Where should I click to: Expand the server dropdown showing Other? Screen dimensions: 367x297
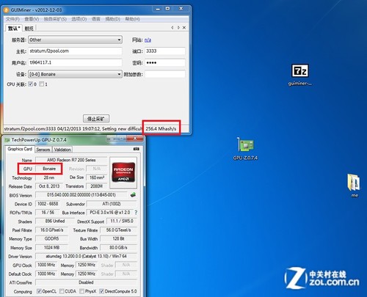[x=75, y=40]
